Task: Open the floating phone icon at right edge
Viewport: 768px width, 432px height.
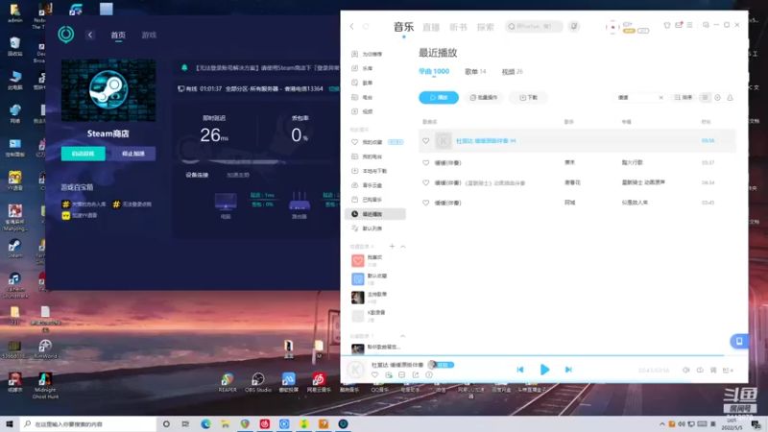Action: tap(739, 341)
